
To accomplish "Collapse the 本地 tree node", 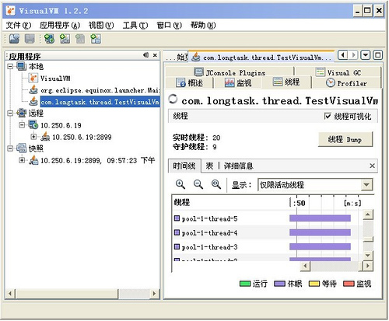I will coord(10,67).
